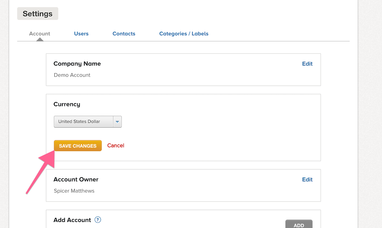Open the Contacts tab
This screenshot has height=228, width=382.
point(124,34)
